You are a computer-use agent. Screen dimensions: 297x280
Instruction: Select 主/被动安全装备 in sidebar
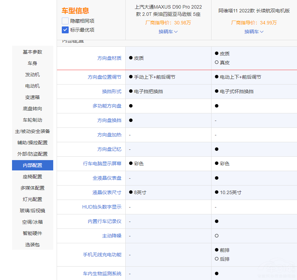[x=33, y=131]
